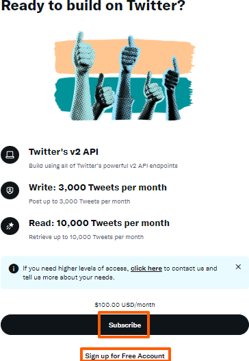Click 'Retrieve up to 10,000 Tweets' description
This screenshot has height=361, width=249.
point(86,237)
